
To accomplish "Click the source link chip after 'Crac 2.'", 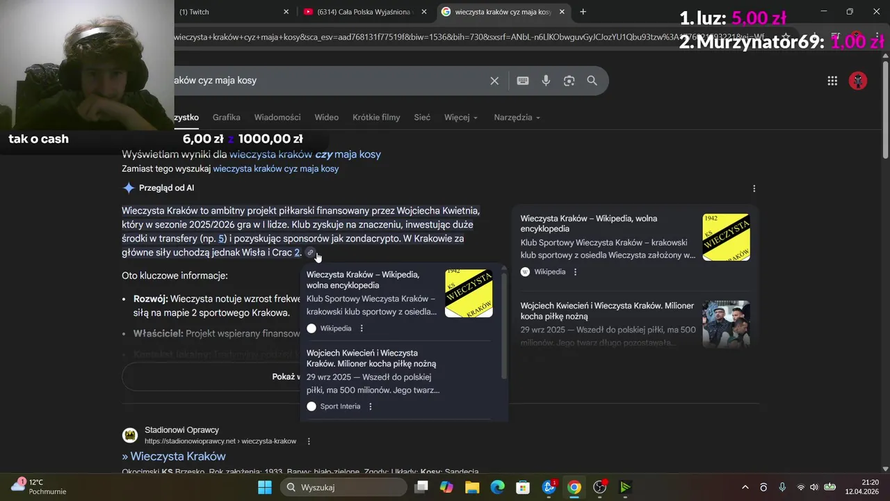I will click(x=310, y=253).
